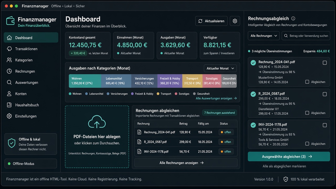
Task: Open Haushaltsbuch from sidebar
Action: point(31,105)
